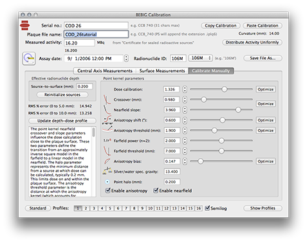
Task: Click the Serial no. input field
Action: (x=96, y=26)
